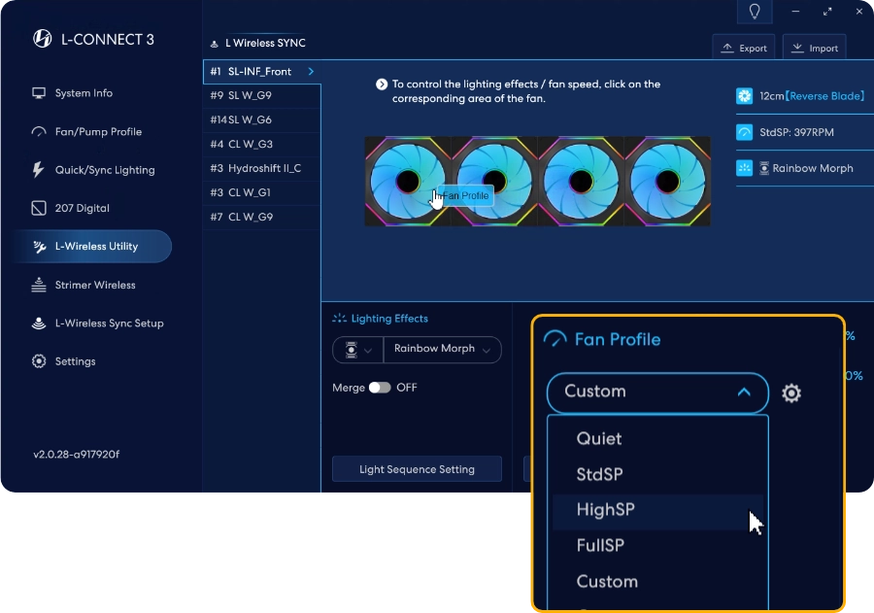
Task: Click the Quick/Sync Lighting bolt icon
Action: click(x=39, y=170)
